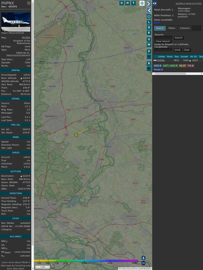
Task: Toggle the M map button
Action: [x=149, y=45]
